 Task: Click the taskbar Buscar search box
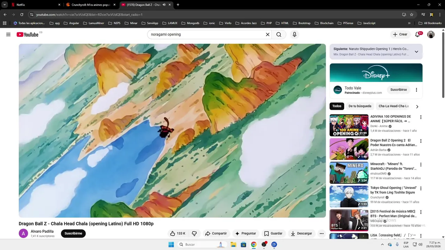pyautogui.click(x=202, y=244)
